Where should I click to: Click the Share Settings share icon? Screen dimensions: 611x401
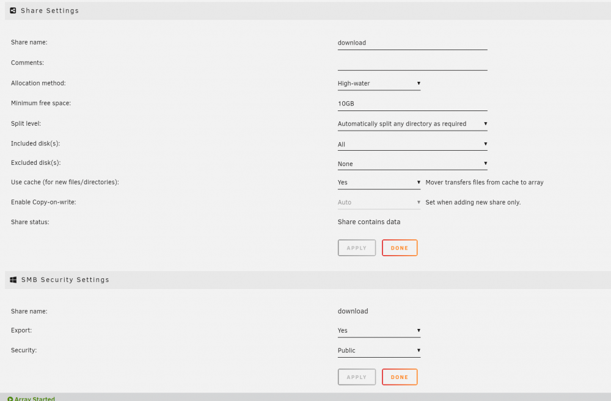(x=13, y=10)
